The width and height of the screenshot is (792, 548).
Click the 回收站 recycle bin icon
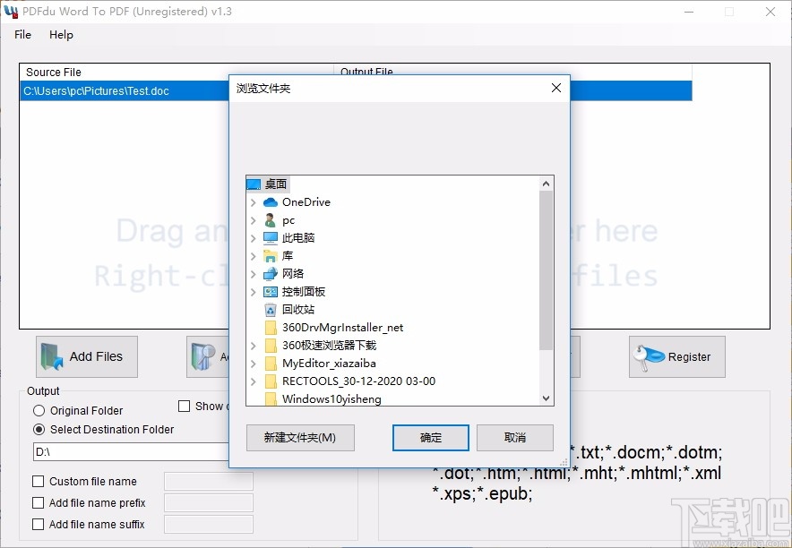pyautogui.click(x=271, y=309)
